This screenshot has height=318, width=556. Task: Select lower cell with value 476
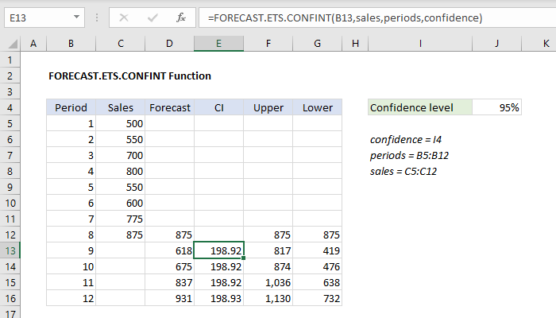click(318, 266)
